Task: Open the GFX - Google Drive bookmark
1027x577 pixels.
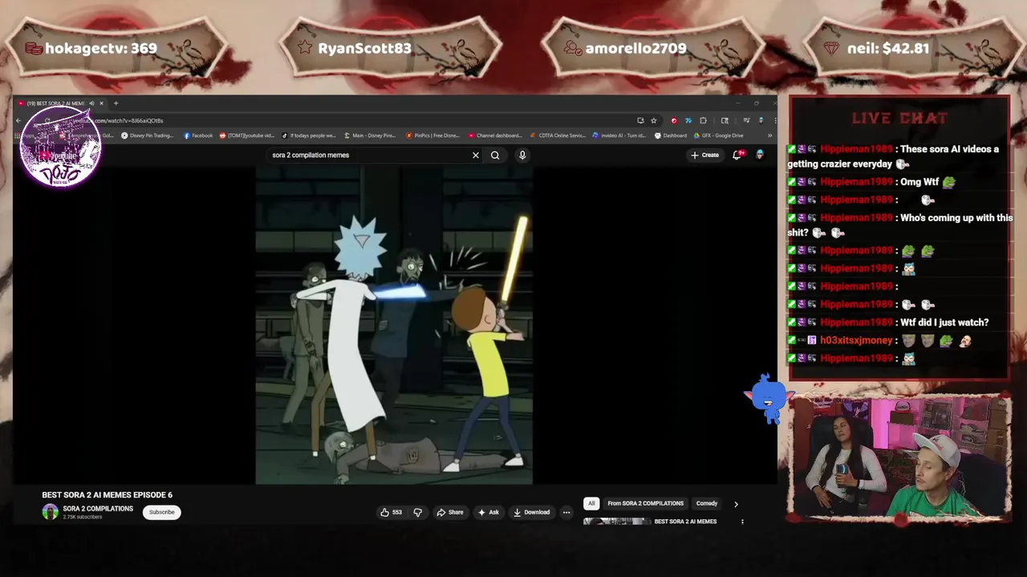Action: coord(718,135)
